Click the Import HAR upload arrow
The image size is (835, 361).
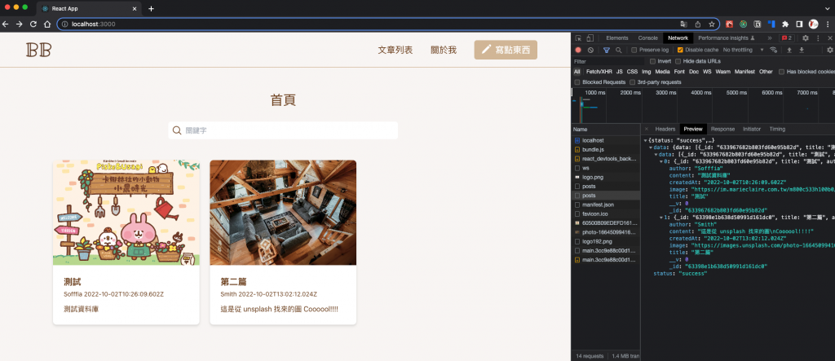point(789,50)
